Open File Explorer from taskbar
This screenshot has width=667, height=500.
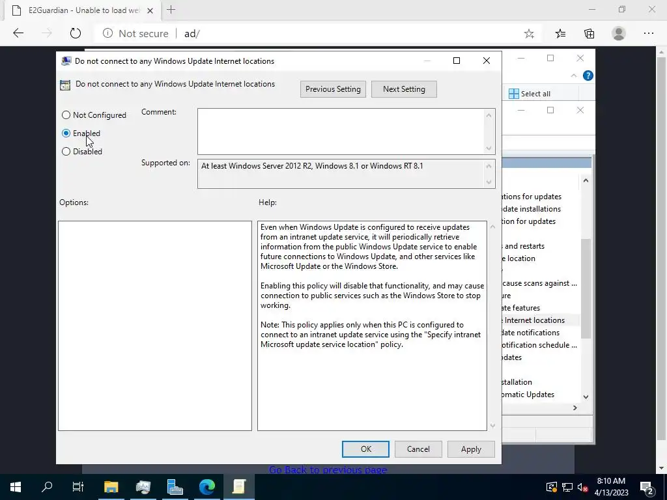coord(111,487)
